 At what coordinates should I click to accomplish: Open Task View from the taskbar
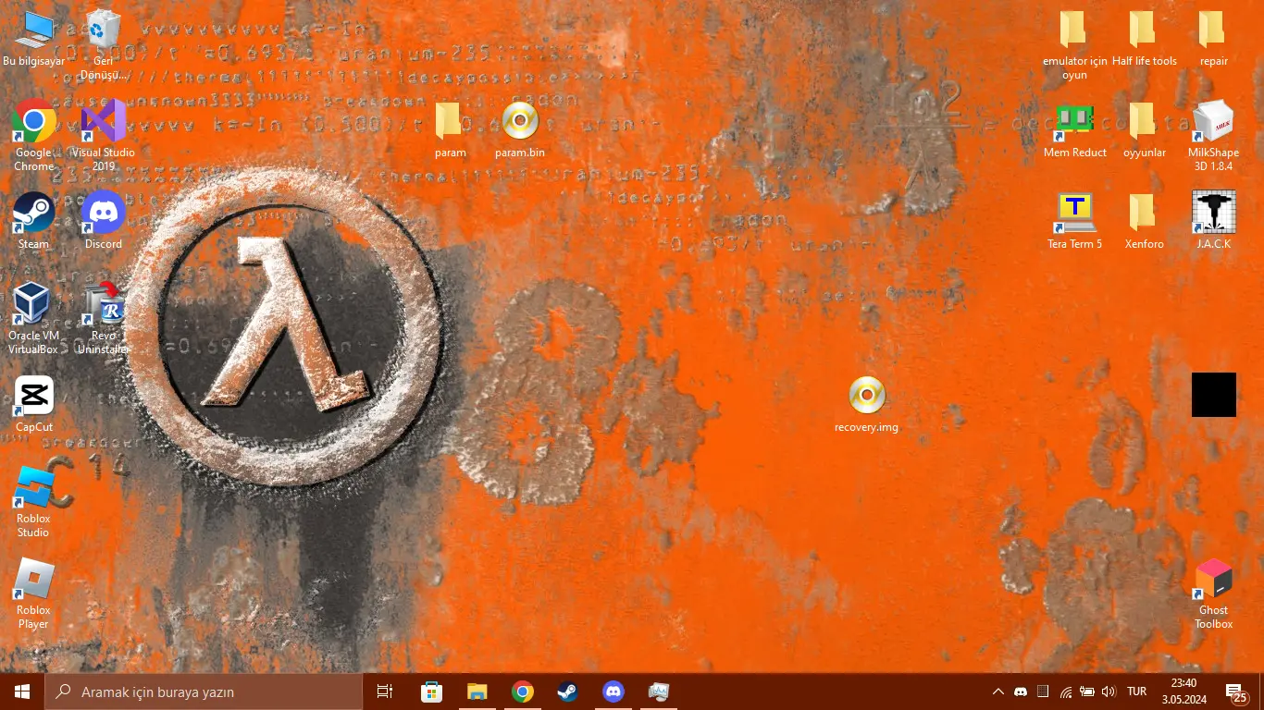coord(385,692)
